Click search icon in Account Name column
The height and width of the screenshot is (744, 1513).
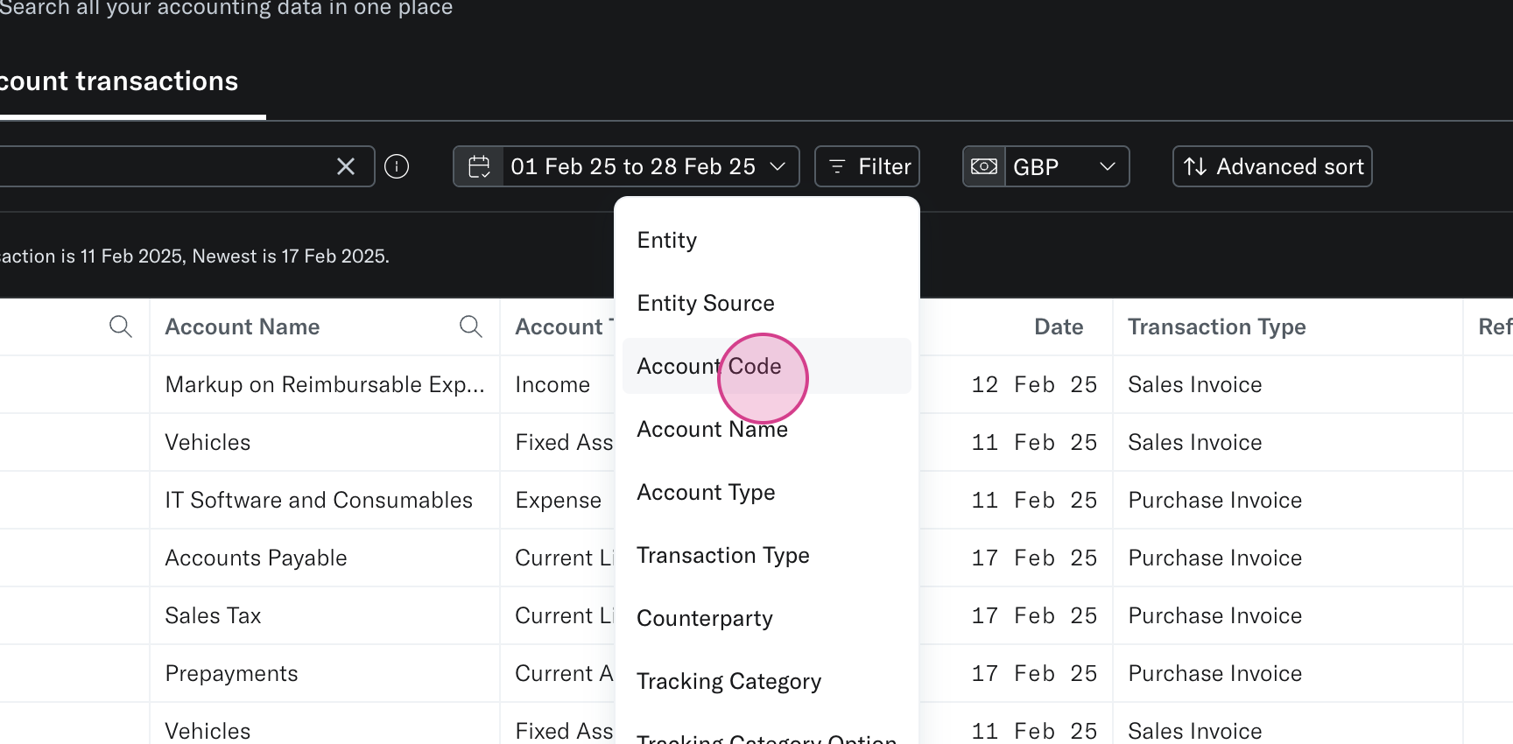(x=470, y=326)
